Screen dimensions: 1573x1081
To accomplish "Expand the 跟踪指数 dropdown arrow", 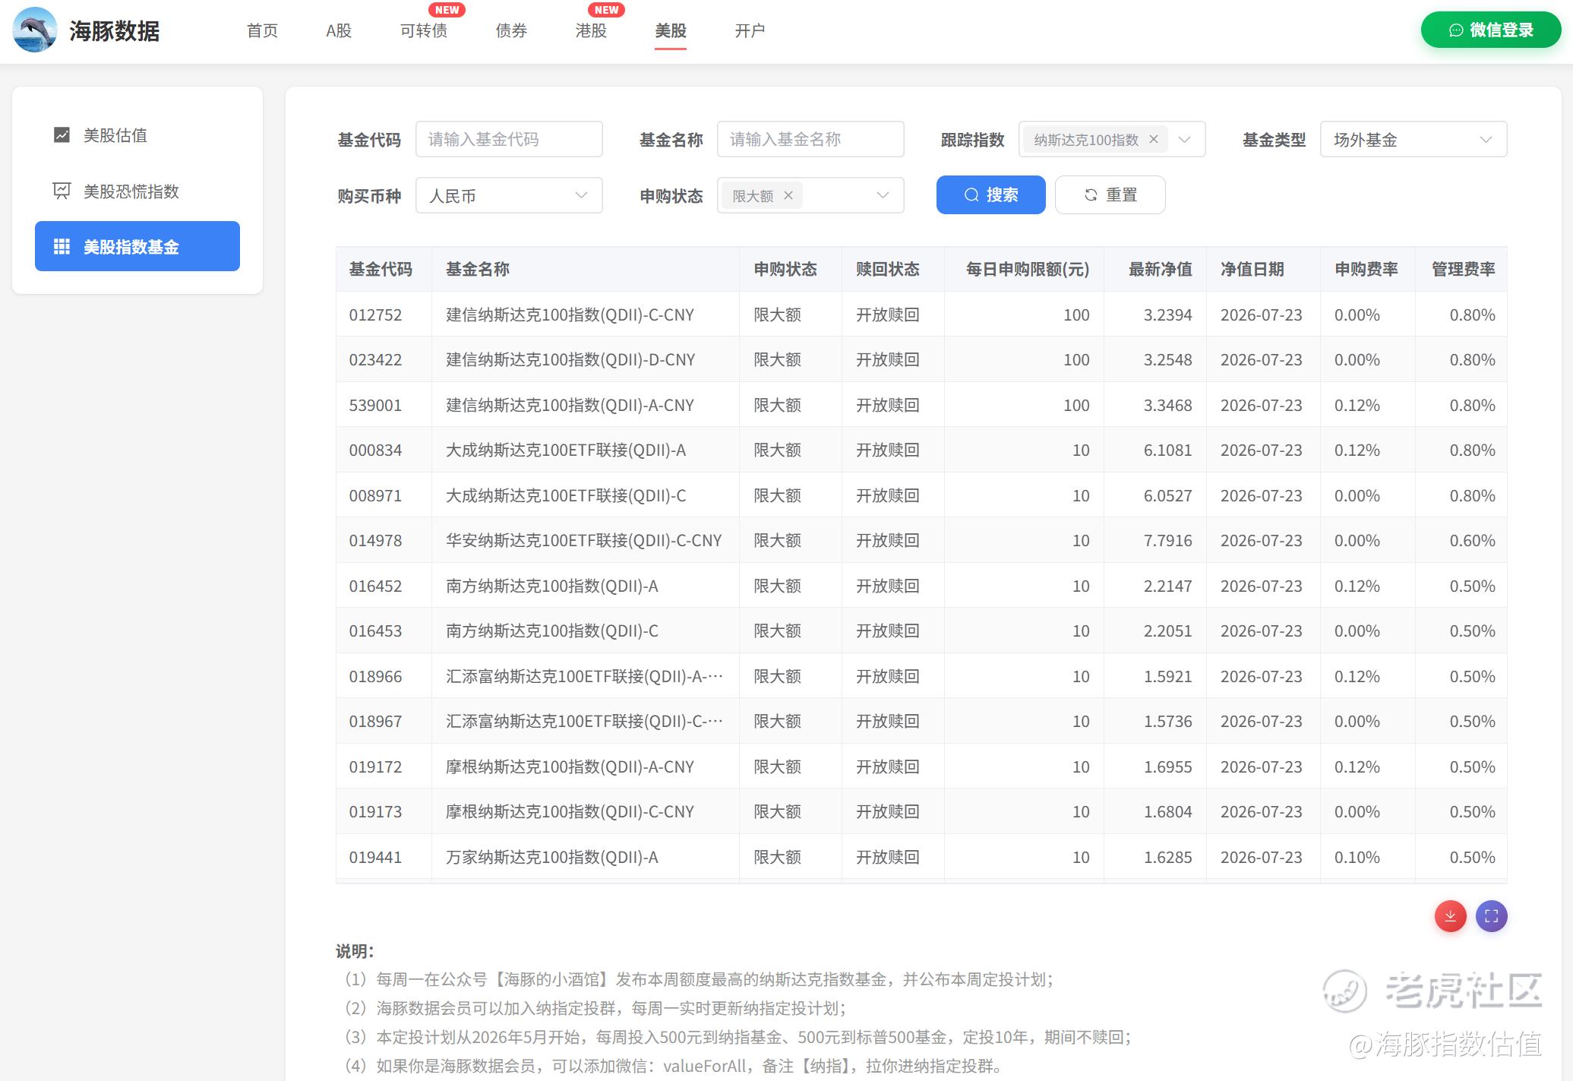I will coord(1184,139).
